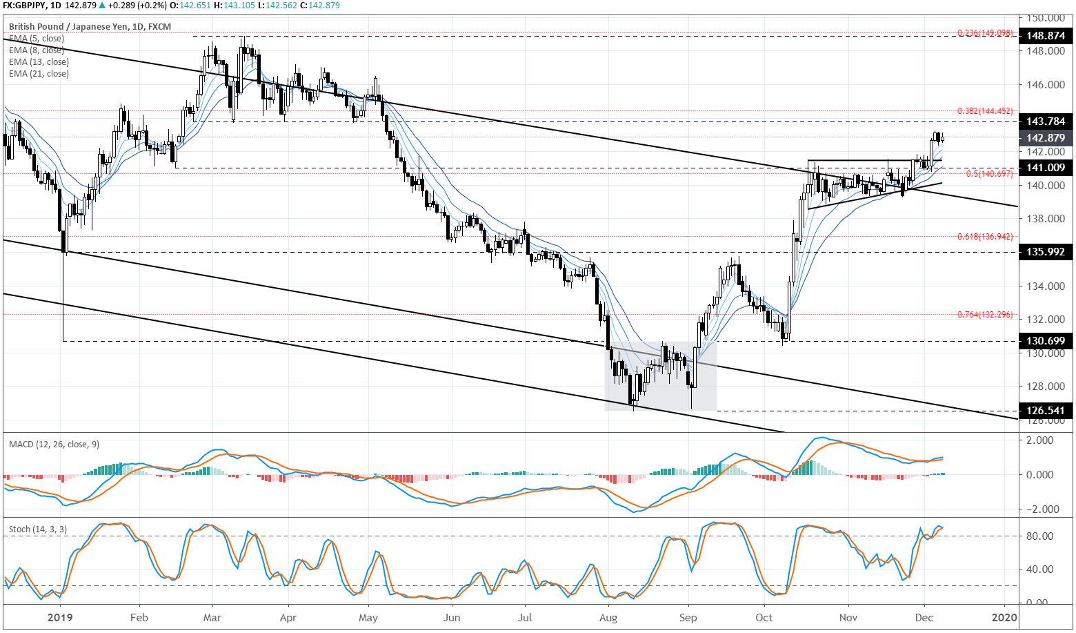Click the EMA (13, close) legend
Viewport: 1076px width, 633px height.
pyautogui.click(x=39, y=62)
